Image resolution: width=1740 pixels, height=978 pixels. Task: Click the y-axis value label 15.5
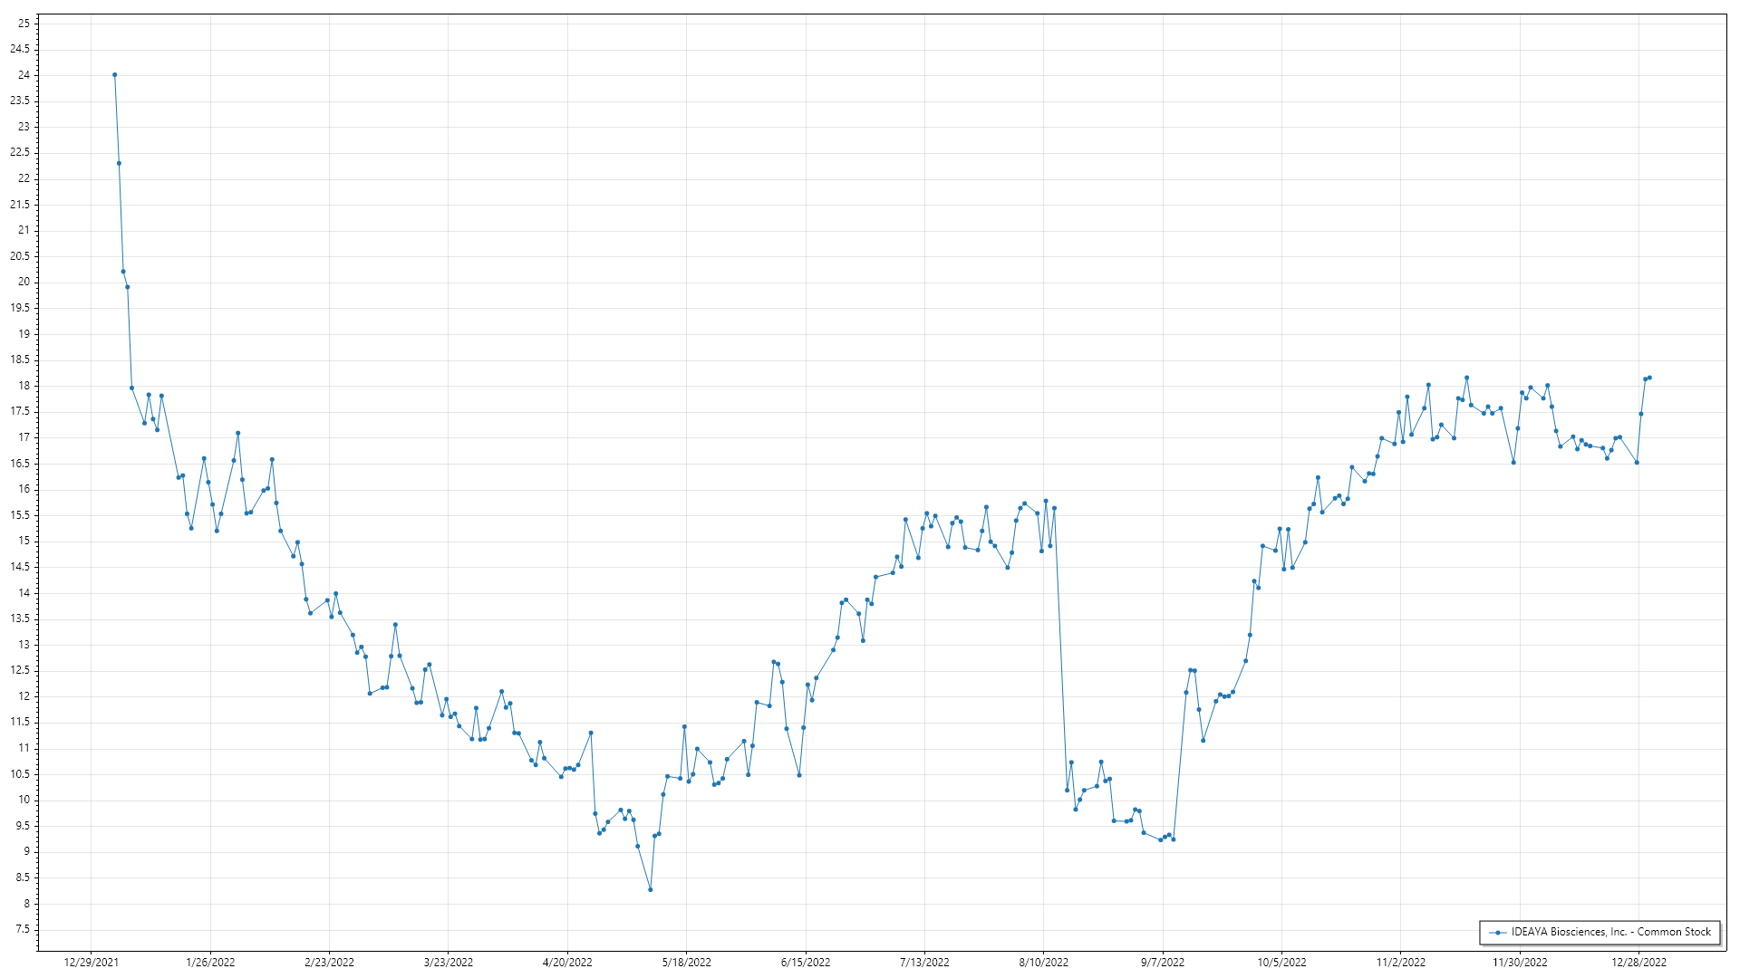coord(21,515)
